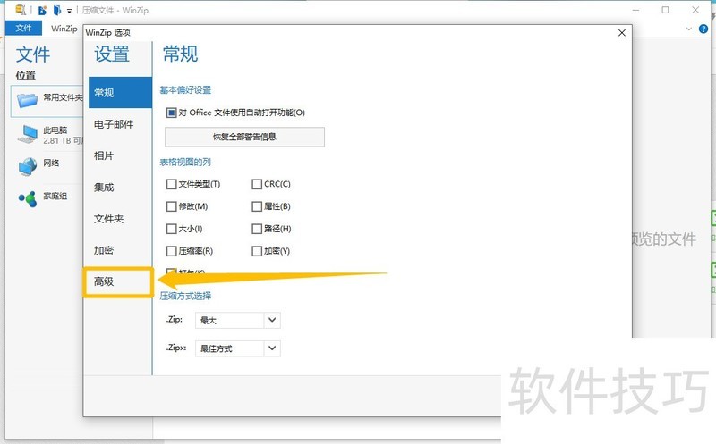Open the WinZip ribbon tab

tap(64, 29)
